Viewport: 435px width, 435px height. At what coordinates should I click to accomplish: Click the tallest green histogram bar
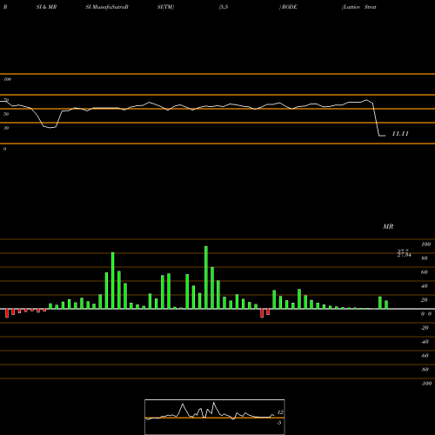click(x=206, y=278)
